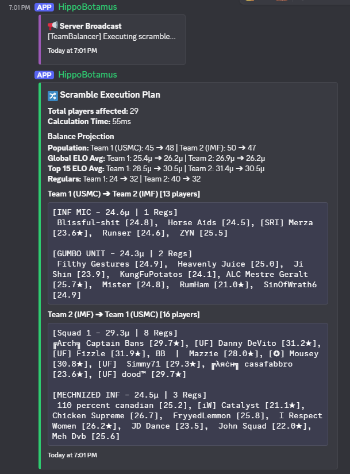Click the Team 2 (IMF) to Team 1 (USMC) 16 players heading
Screen dimensions: 350x474
click(124, 314)
